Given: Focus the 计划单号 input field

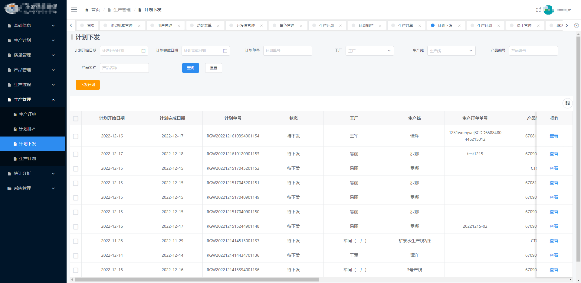Looking at the screenshot, I should click(287, 51).
